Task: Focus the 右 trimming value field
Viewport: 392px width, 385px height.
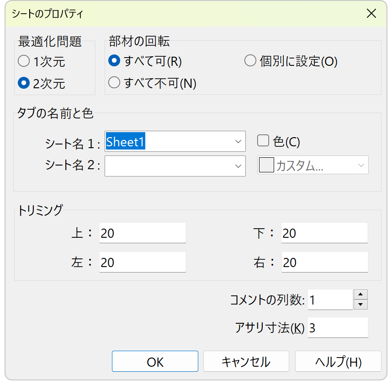Action: tap(324, 262)
